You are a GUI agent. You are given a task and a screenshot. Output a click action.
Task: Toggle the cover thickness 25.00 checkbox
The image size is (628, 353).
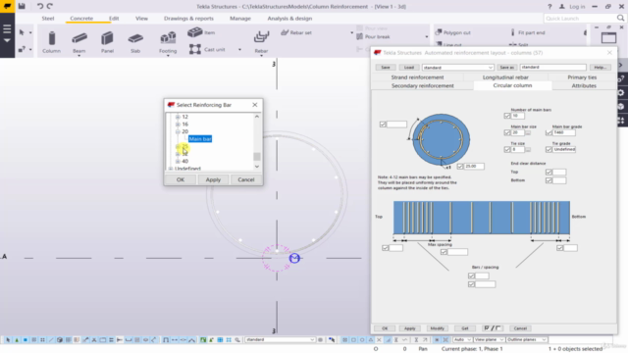pos(460,166)
